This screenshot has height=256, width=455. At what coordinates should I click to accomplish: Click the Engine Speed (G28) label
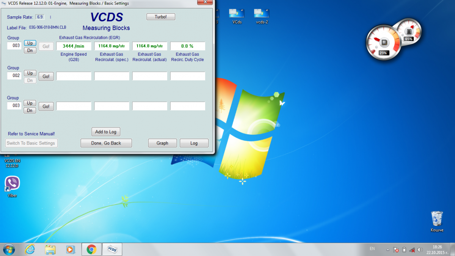coord(74,57)
